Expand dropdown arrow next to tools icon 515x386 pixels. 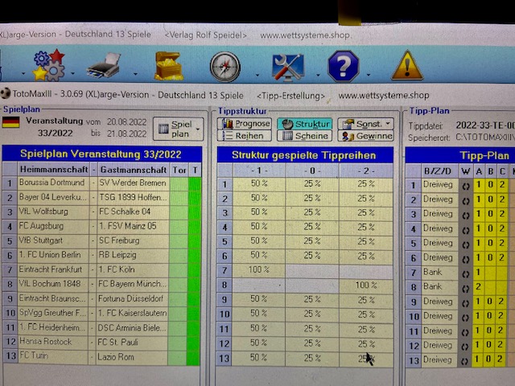pos(318,75)
